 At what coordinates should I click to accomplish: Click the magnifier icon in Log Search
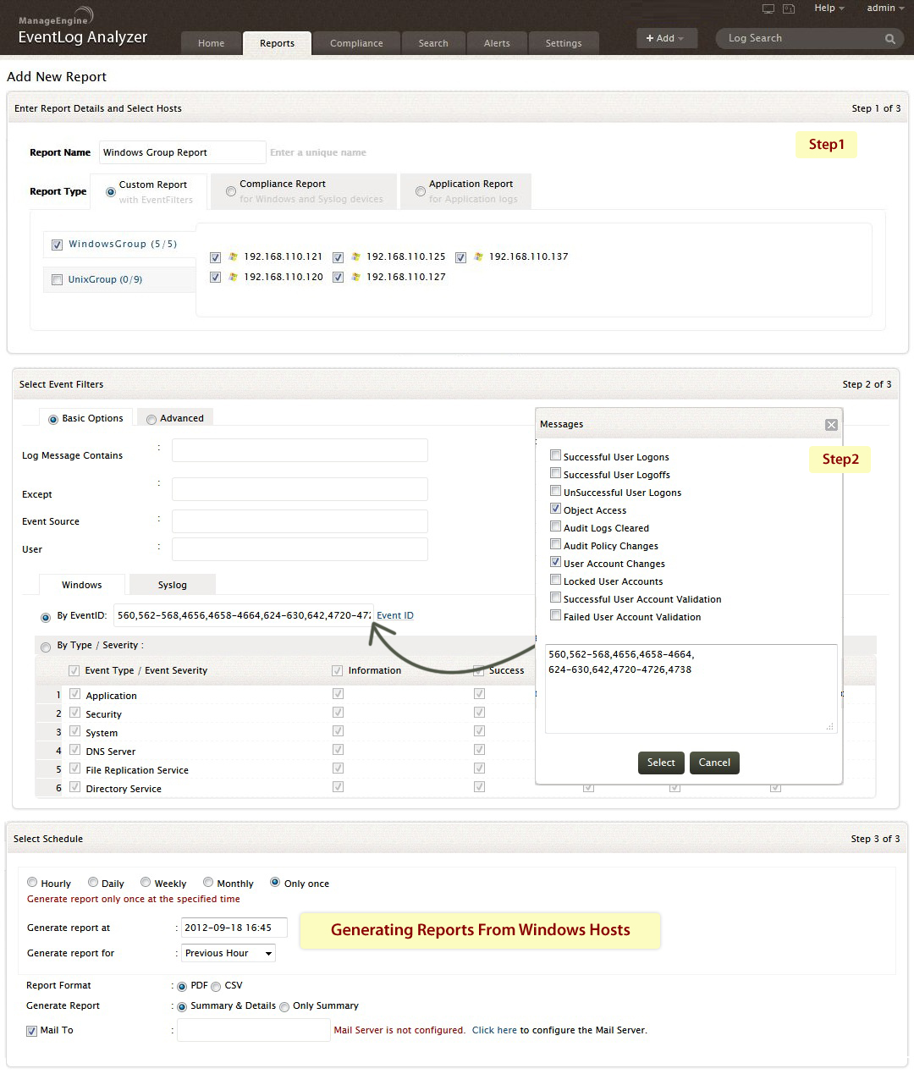pyautogui.click(x=889, y=39)
